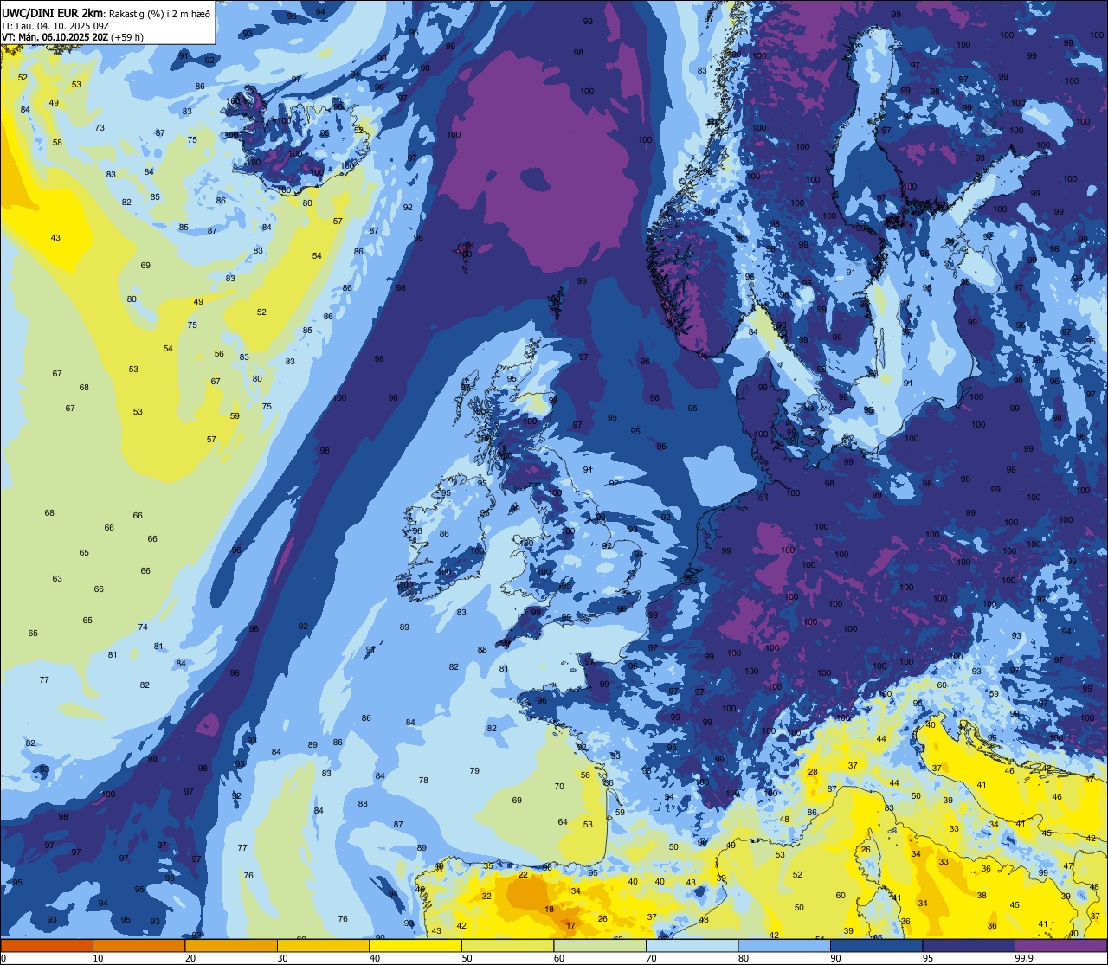Screen dimensions: 1108x965
Task: Click the humidity value '73' southwest of Iceland
Action: 100,128
